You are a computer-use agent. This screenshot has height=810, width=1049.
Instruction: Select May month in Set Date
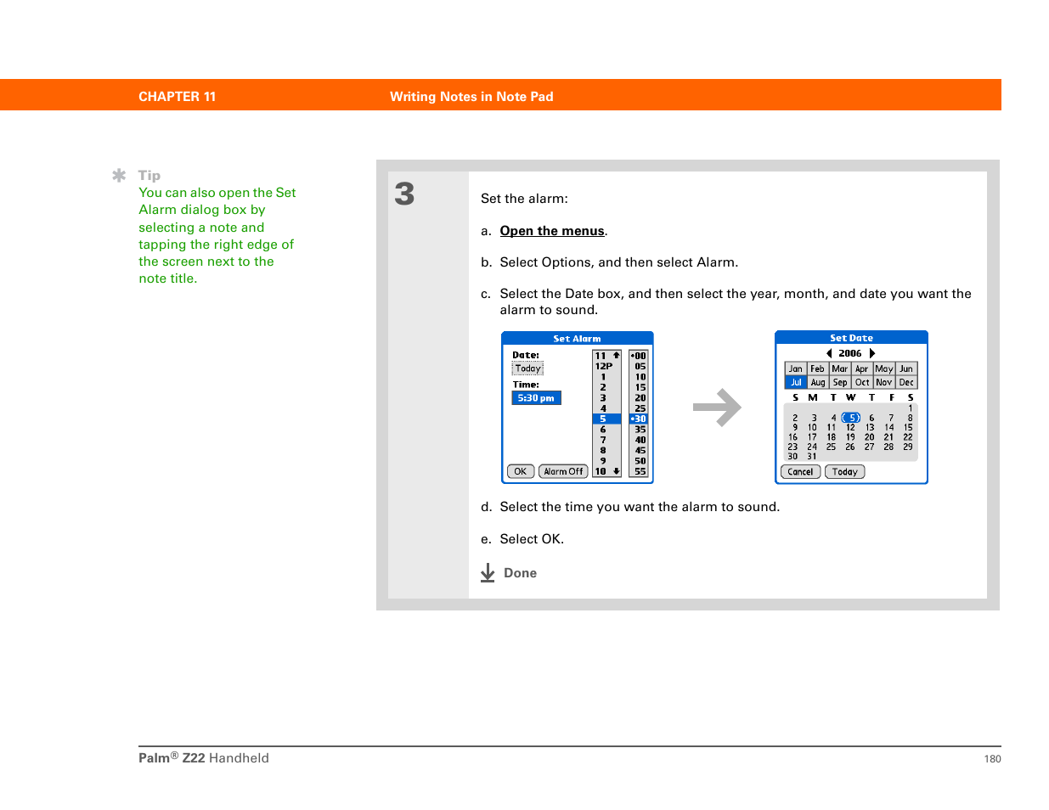pyautogui.click(x=884, y=368)
